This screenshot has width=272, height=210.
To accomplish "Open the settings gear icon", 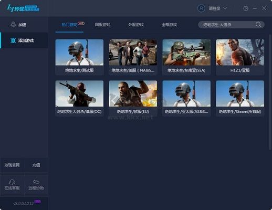I will (246, 8).
